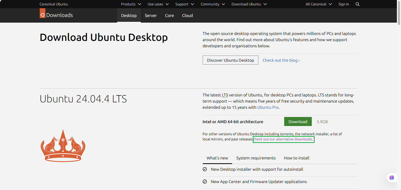Click the Intel or AMD 64-bit architecture label

tap(233, 122)
